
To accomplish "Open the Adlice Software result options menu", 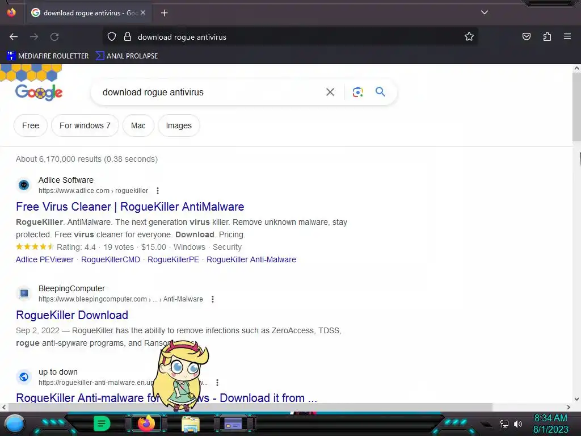I will pos(158,191).
